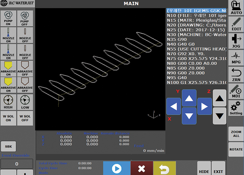Select High pressure mode
The image size is (244, 175).
[8, 103]
